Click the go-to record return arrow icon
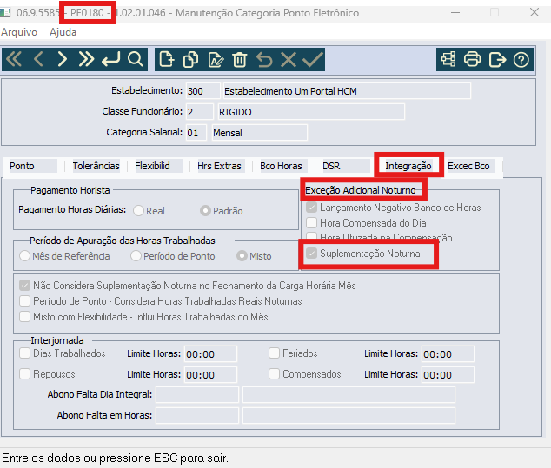The width and height of the screenshot is (551, 468). pyautogui.click(x=110, y=59)
